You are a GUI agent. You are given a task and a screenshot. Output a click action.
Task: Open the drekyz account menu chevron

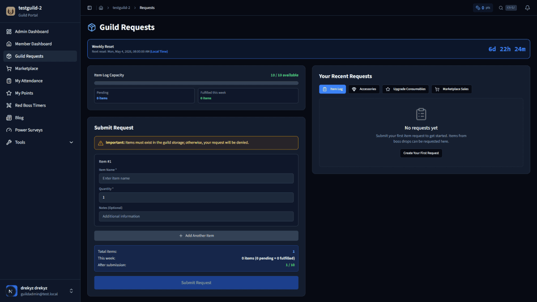(x=71, y=291)
